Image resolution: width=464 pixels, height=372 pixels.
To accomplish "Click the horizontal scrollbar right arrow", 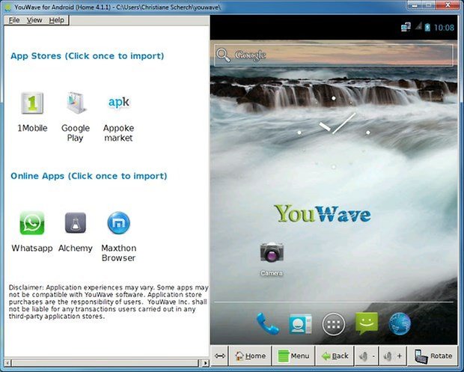I will [x=205, y=362].
